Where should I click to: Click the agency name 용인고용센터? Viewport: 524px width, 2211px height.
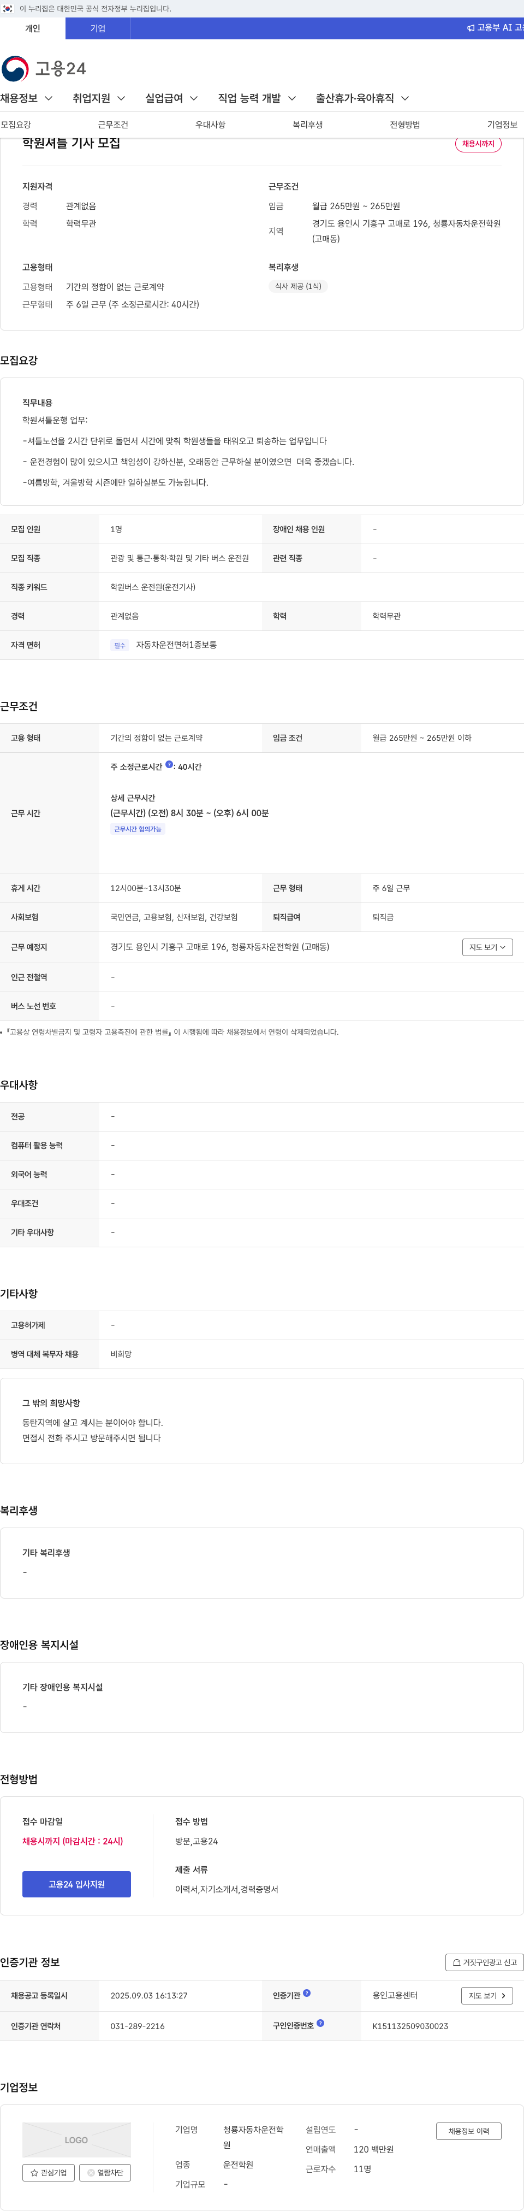pyautogui.click(x=395, y=1996)
